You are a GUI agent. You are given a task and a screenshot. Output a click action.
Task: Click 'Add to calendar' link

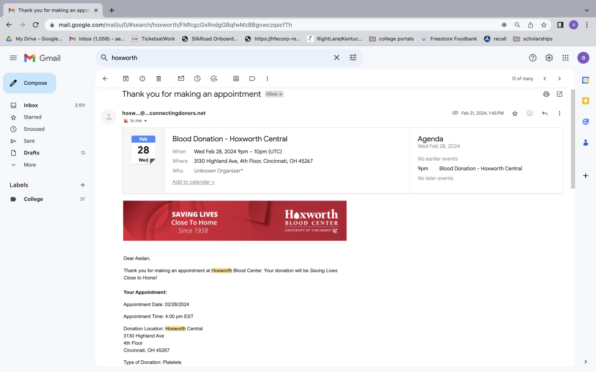click(x=193, y=182)
